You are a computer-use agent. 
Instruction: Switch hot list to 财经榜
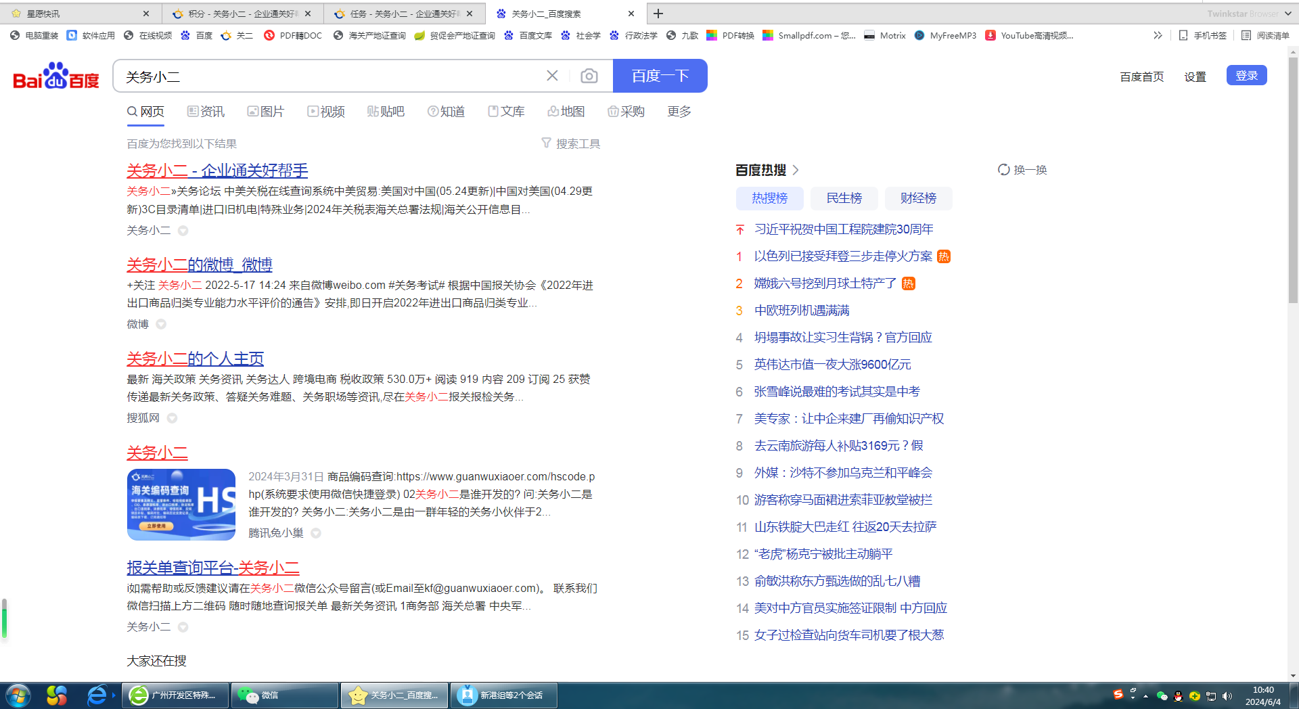point(918,198)
